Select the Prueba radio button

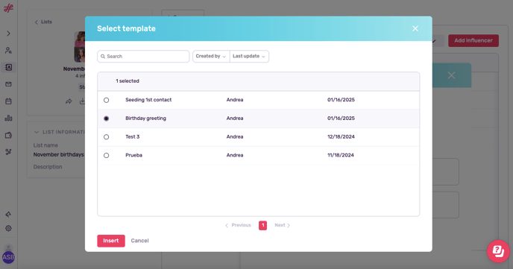click(x=107, y=155)
